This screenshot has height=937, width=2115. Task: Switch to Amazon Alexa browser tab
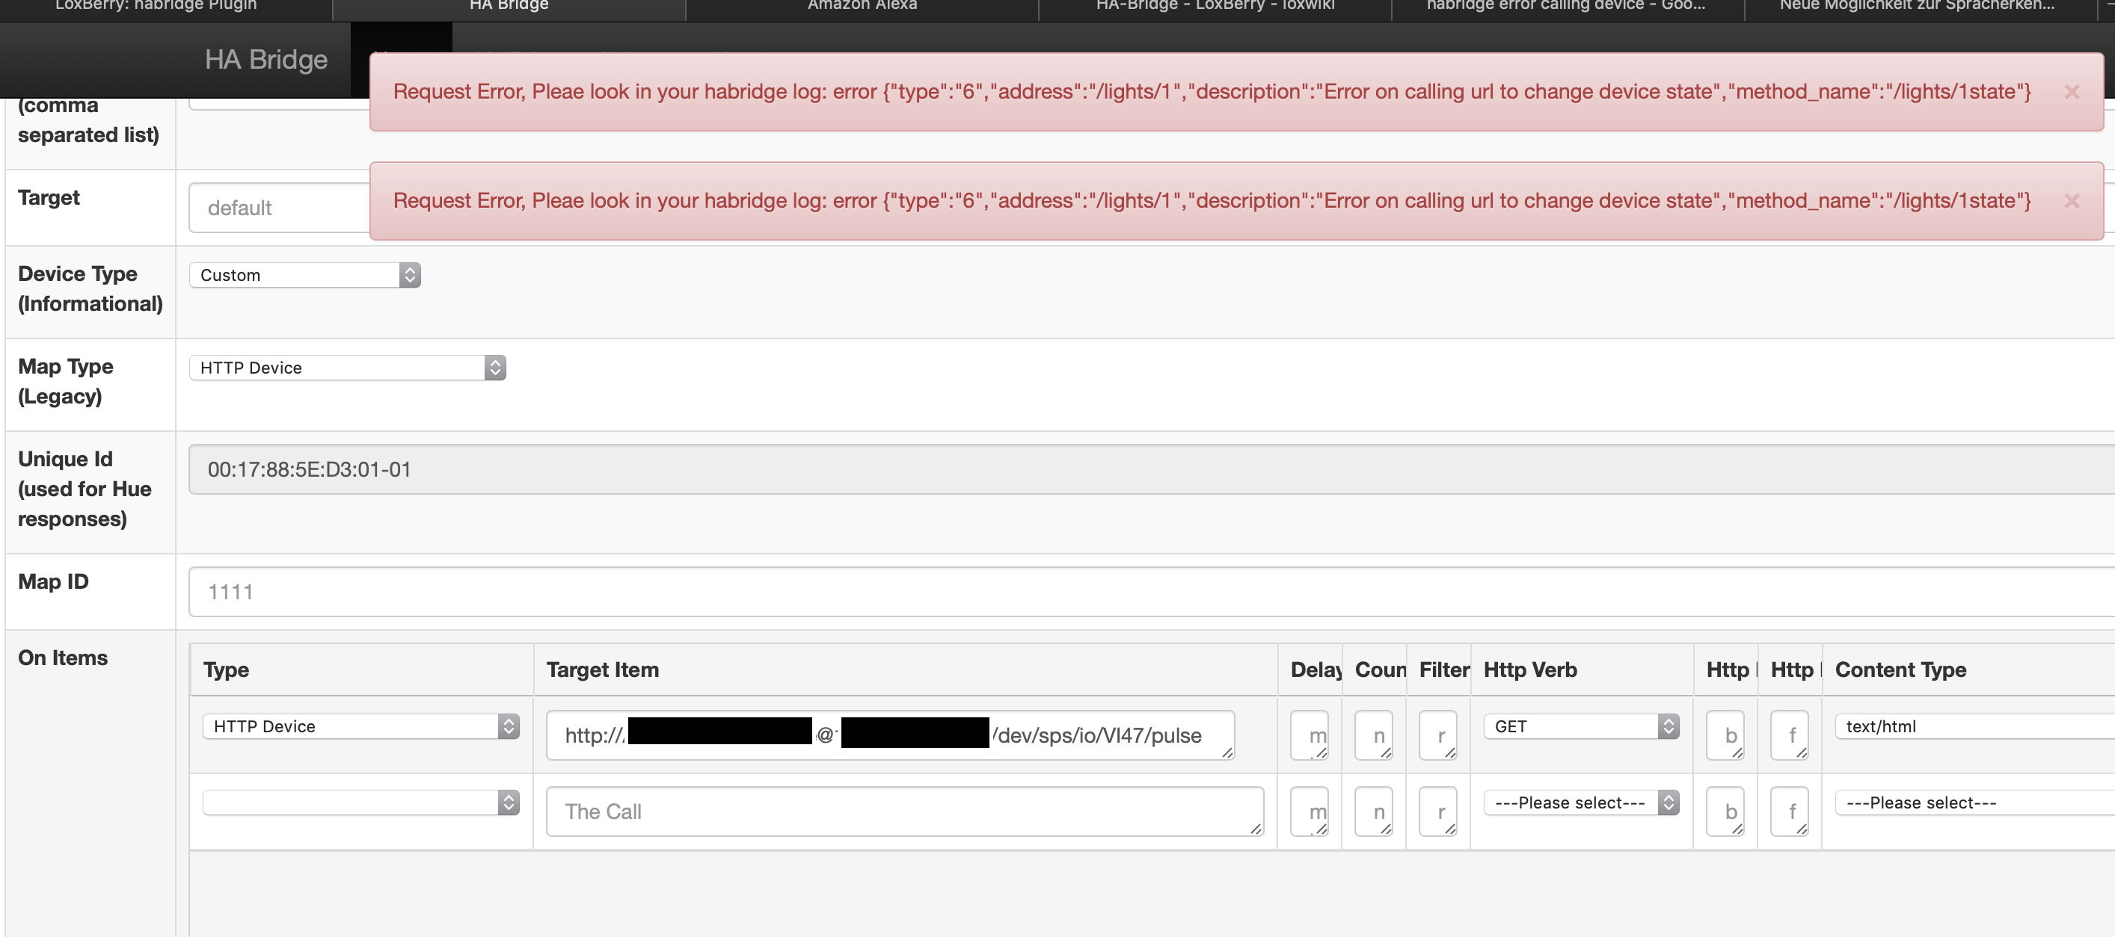click(862, 7)
